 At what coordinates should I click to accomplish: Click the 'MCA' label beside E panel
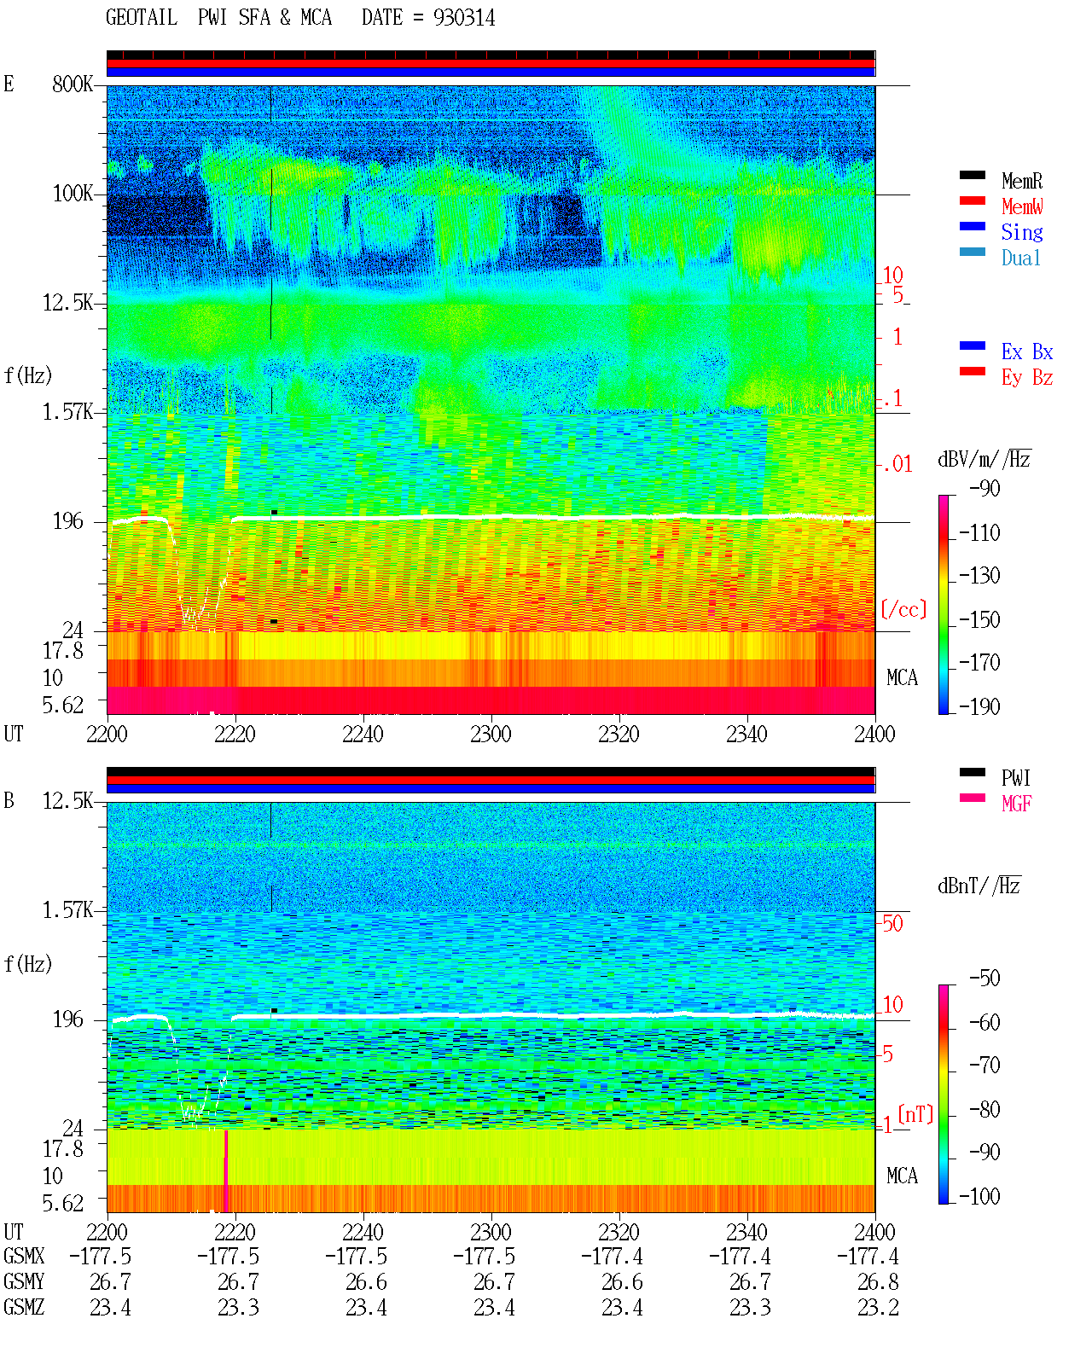(x=902, y=678)
